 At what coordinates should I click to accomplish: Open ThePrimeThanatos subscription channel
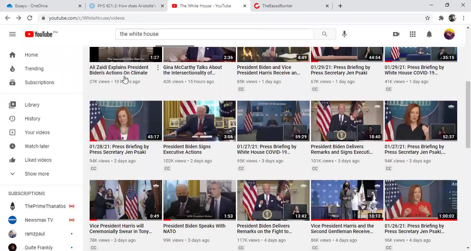tap(41, 206)
